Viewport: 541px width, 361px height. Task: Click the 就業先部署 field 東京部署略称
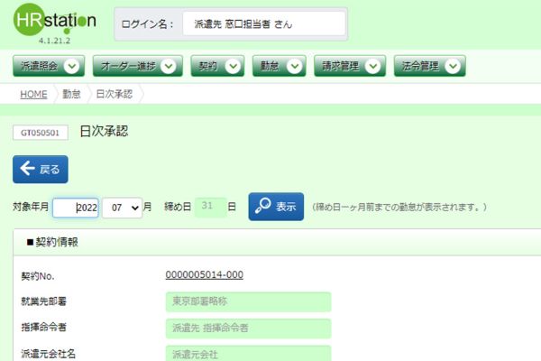click(248, 301)
